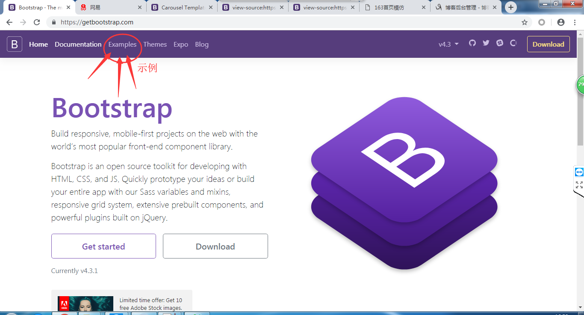The height and width of the screenshot is (315, 584).
Task: Open Bootstrap's GitHub icon link
Action: pos(472,43)
